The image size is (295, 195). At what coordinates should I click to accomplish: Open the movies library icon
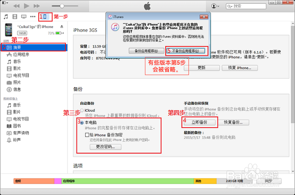[15, 17]
